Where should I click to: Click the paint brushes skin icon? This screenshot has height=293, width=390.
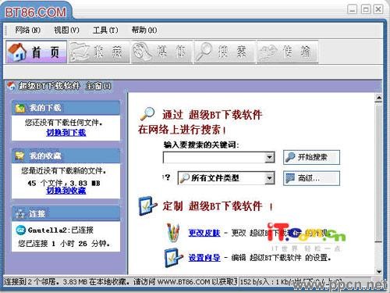tap(173, 233)
